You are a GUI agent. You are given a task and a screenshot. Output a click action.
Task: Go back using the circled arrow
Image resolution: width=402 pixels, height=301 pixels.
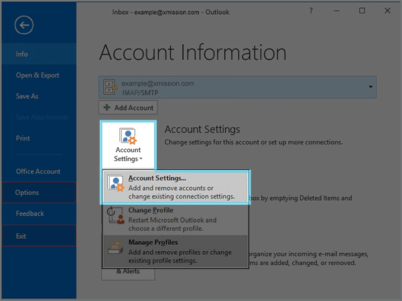coord(24,25)
